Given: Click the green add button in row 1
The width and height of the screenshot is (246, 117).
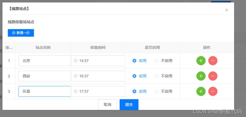Looking at the screenshot, I should [x=201, y=60].
